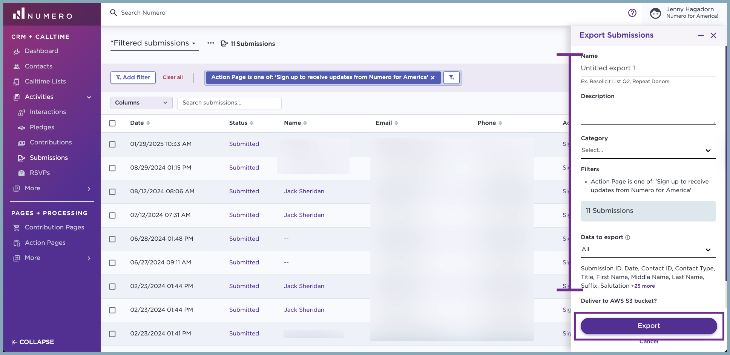
Task: Click the Contacts people icon
Action: click(17, 67)
